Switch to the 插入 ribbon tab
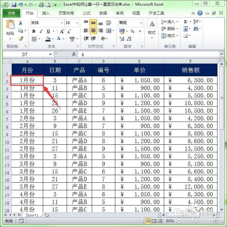 pyautogui.click(x=46, y=13)
